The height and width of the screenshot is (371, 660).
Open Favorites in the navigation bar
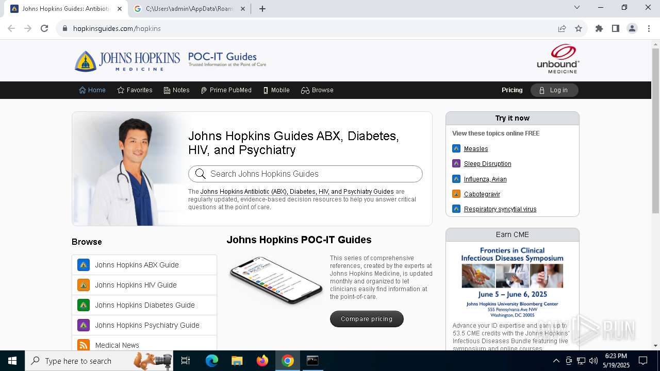(135, 90)
